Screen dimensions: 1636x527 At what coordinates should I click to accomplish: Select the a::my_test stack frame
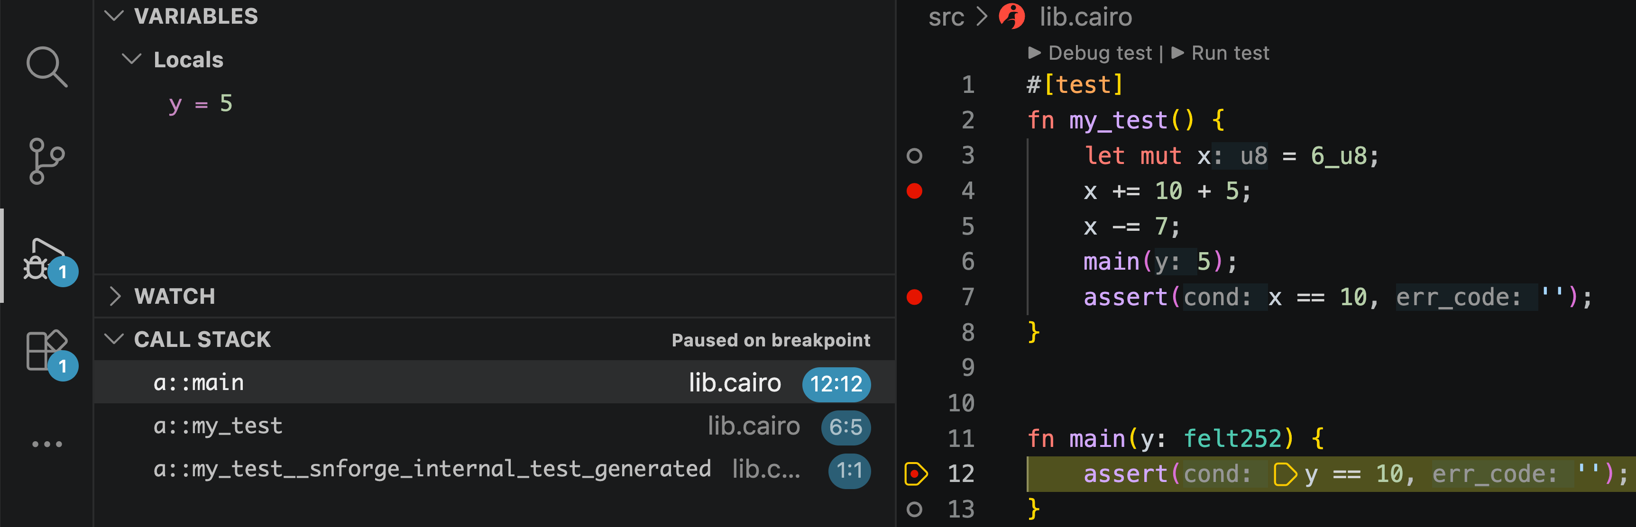(x=218, y=426)
